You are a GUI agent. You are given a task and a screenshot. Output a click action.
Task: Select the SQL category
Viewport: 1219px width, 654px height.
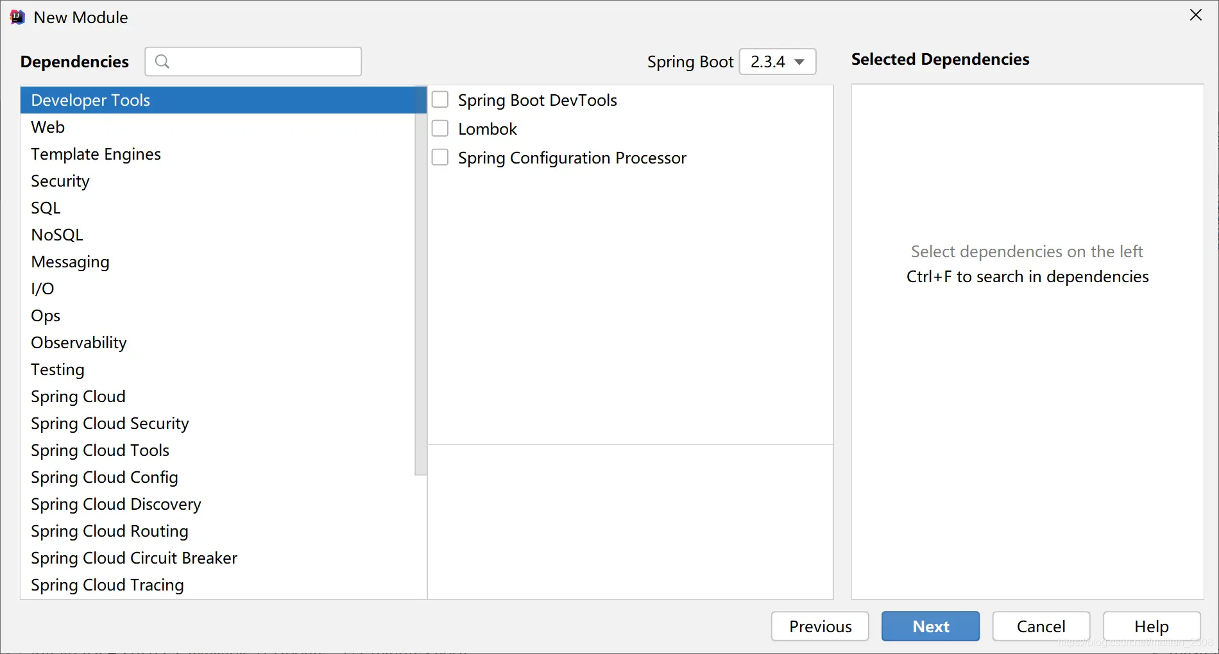218,208
